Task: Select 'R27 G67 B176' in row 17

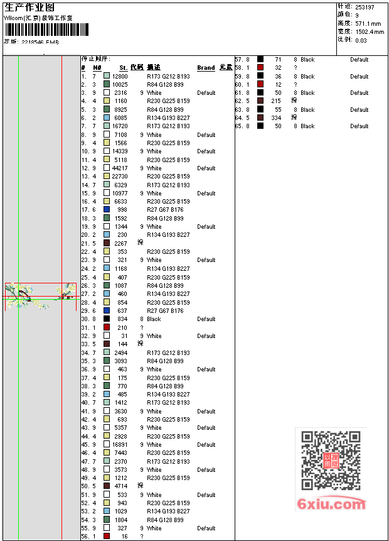Action: coord(165,209)
